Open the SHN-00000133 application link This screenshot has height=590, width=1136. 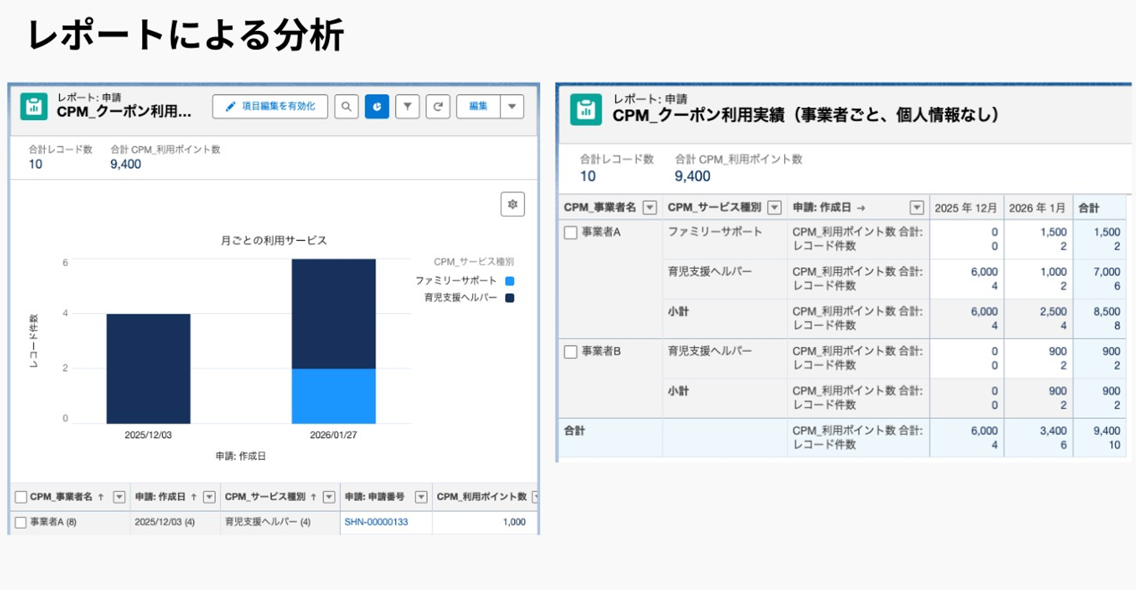point(376,522)
